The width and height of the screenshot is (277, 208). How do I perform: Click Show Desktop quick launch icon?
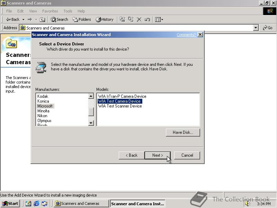[x=28, y=203]
